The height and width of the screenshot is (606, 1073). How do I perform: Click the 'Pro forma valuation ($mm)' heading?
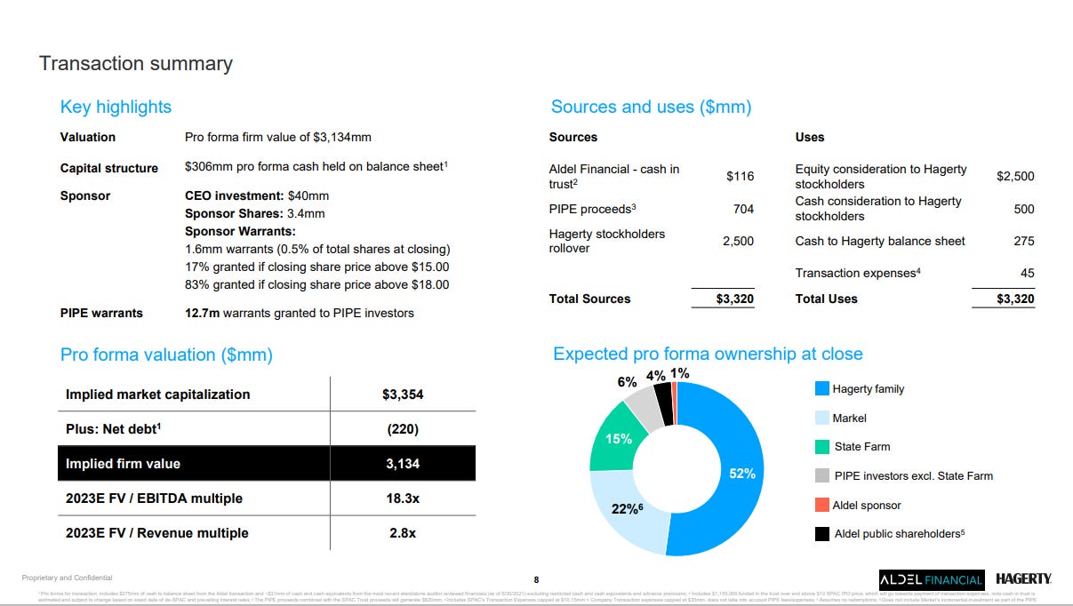pos(166,355)
